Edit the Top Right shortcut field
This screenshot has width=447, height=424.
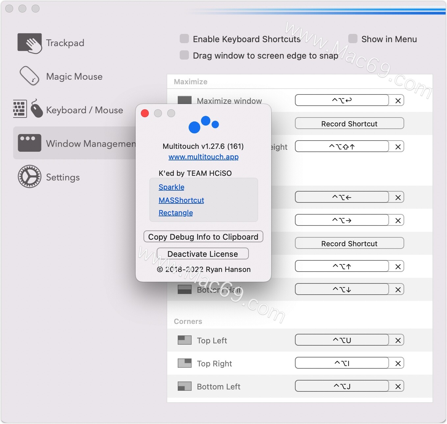pyautogui.click(x=342, y=363)
